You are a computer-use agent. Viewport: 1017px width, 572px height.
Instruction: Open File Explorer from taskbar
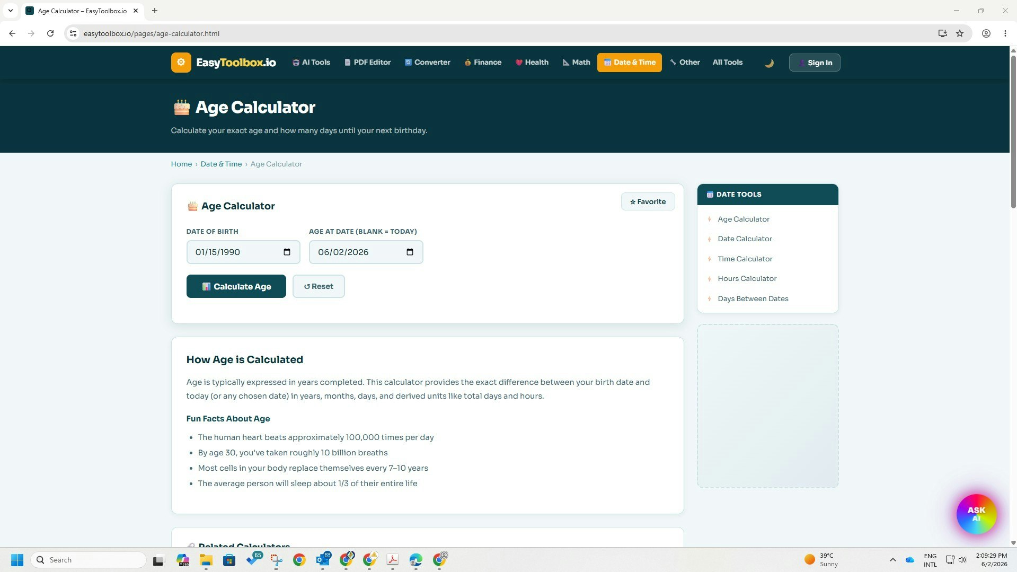pos(206,560)
